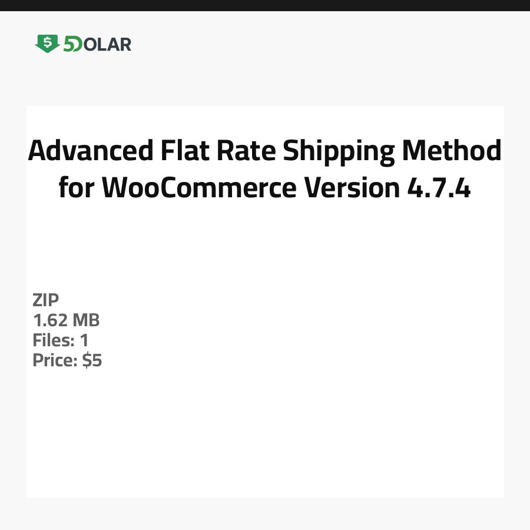Click the green 5D symbol in the logo
Viewport: 530px width, 530px height.
(x=73, y=44)
